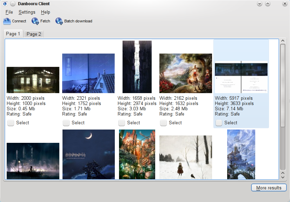Click the round pin button in title bar

pos(13,4)
